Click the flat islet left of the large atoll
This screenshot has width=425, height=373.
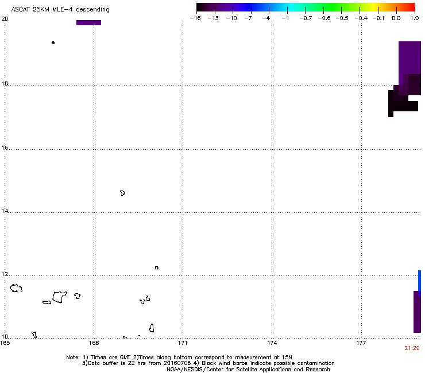coord(47,302)
